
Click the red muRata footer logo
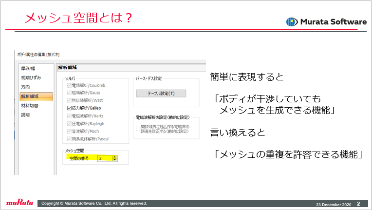(19, 202)
